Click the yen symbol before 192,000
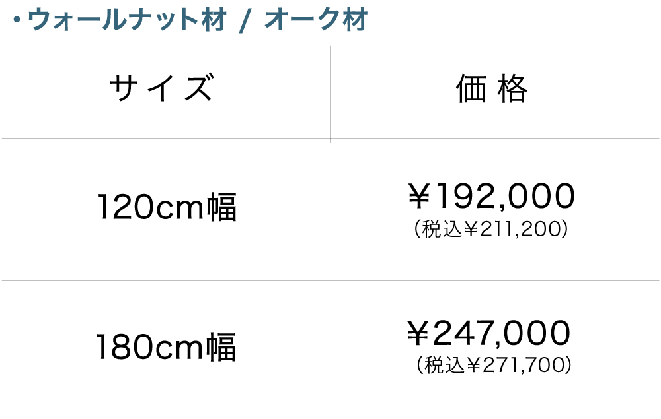 (x=419, y=196)
